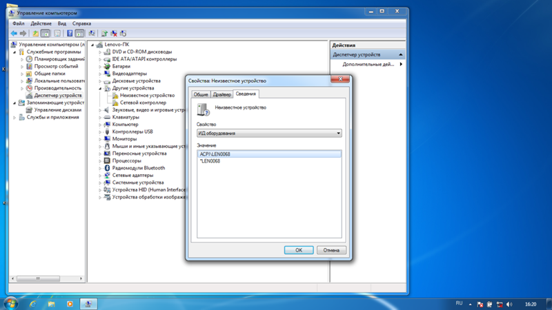Click the left tree horizontal scrollbar thumb

pyautogui.click(x=38, y=278)
